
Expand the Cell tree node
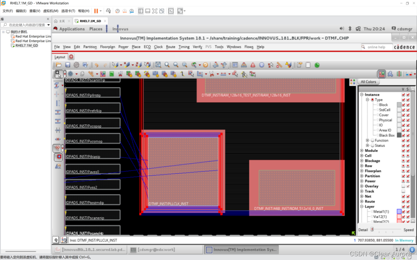[x=362, y=155]
